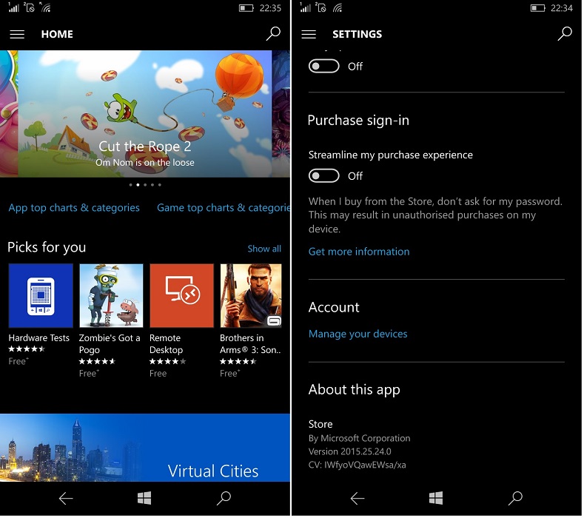Open hamburger menu on Settings screen
The width and height of the screenshot is (584, 518).
point(309,34)
